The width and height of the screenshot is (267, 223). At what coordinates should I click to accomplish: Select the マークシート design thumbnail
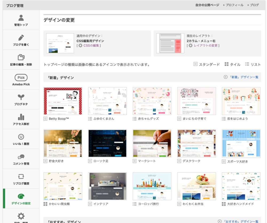click(152, 143)
